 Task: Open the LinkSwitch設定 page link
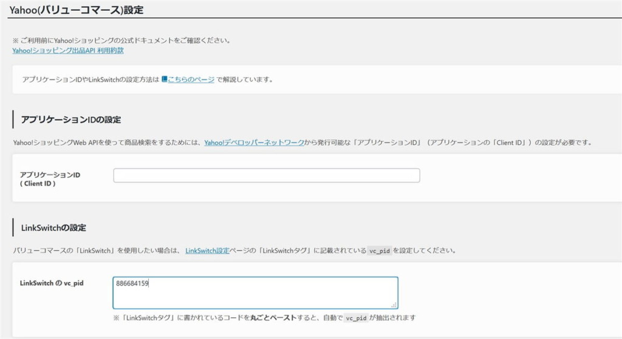207,250
